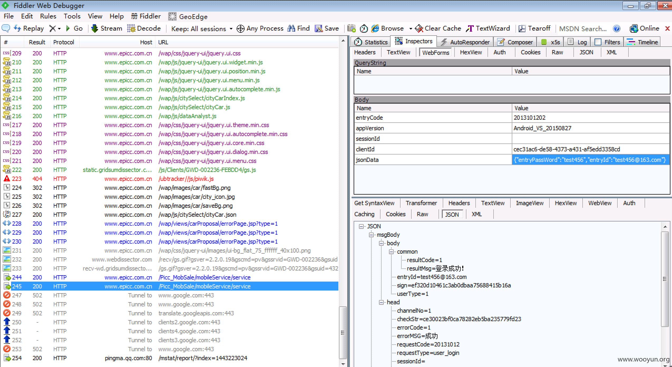
Task: Switch to the AutoResponder tab
Action: point(465,42)
